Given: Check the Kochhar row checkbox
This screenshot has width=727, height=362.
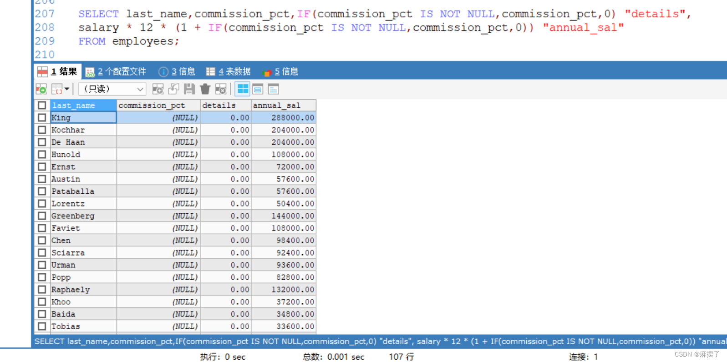Looking at the screenshot, I should 42,130.
